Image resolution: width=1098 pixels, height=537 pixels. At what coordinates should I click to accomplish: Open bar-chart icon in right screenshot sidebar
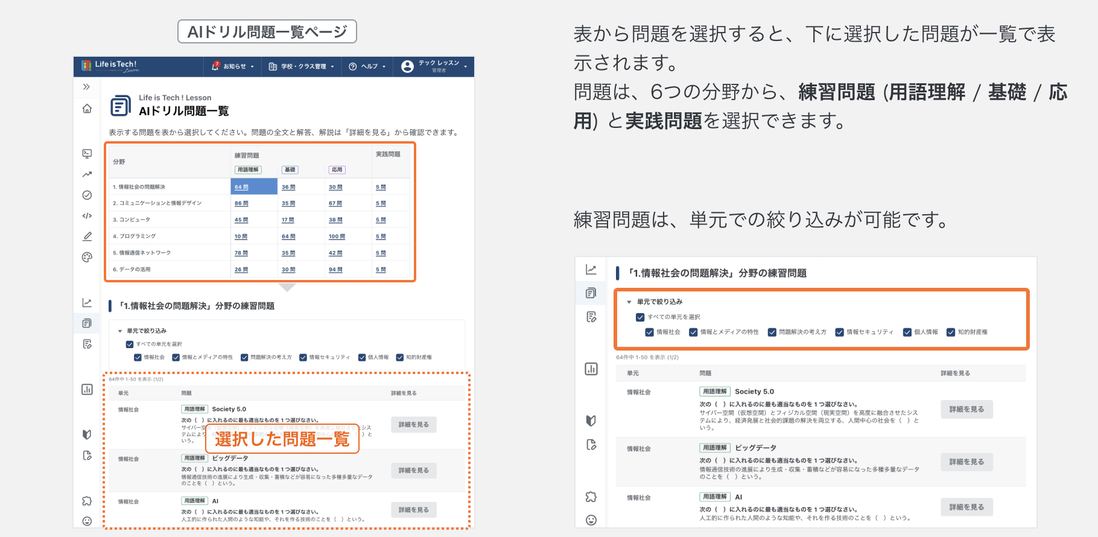coord(591,369)
